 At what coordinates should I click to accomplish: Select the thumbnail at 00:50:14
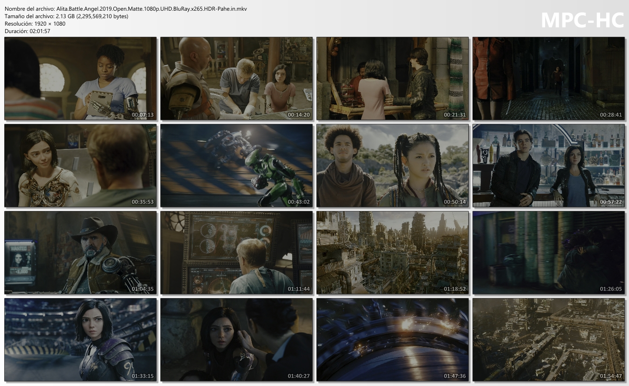pos(393,165)
